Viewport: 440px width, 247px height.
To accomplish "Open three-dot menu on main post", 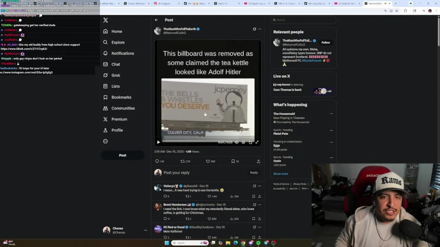I will pos(260,29).
